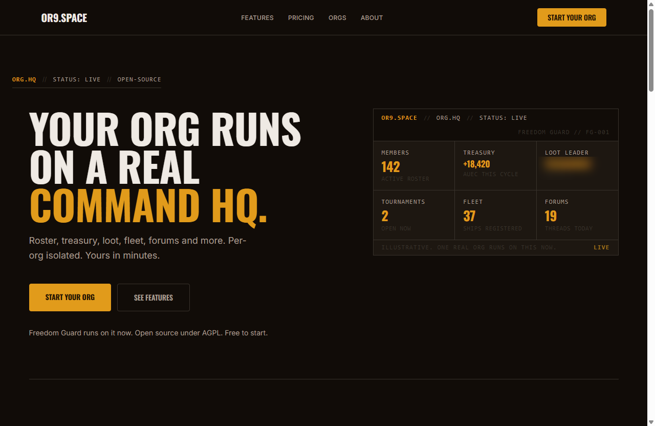Click the Freedom Guard runs on it text
Viewport: 655px width, 426px height.
[148, 333]
